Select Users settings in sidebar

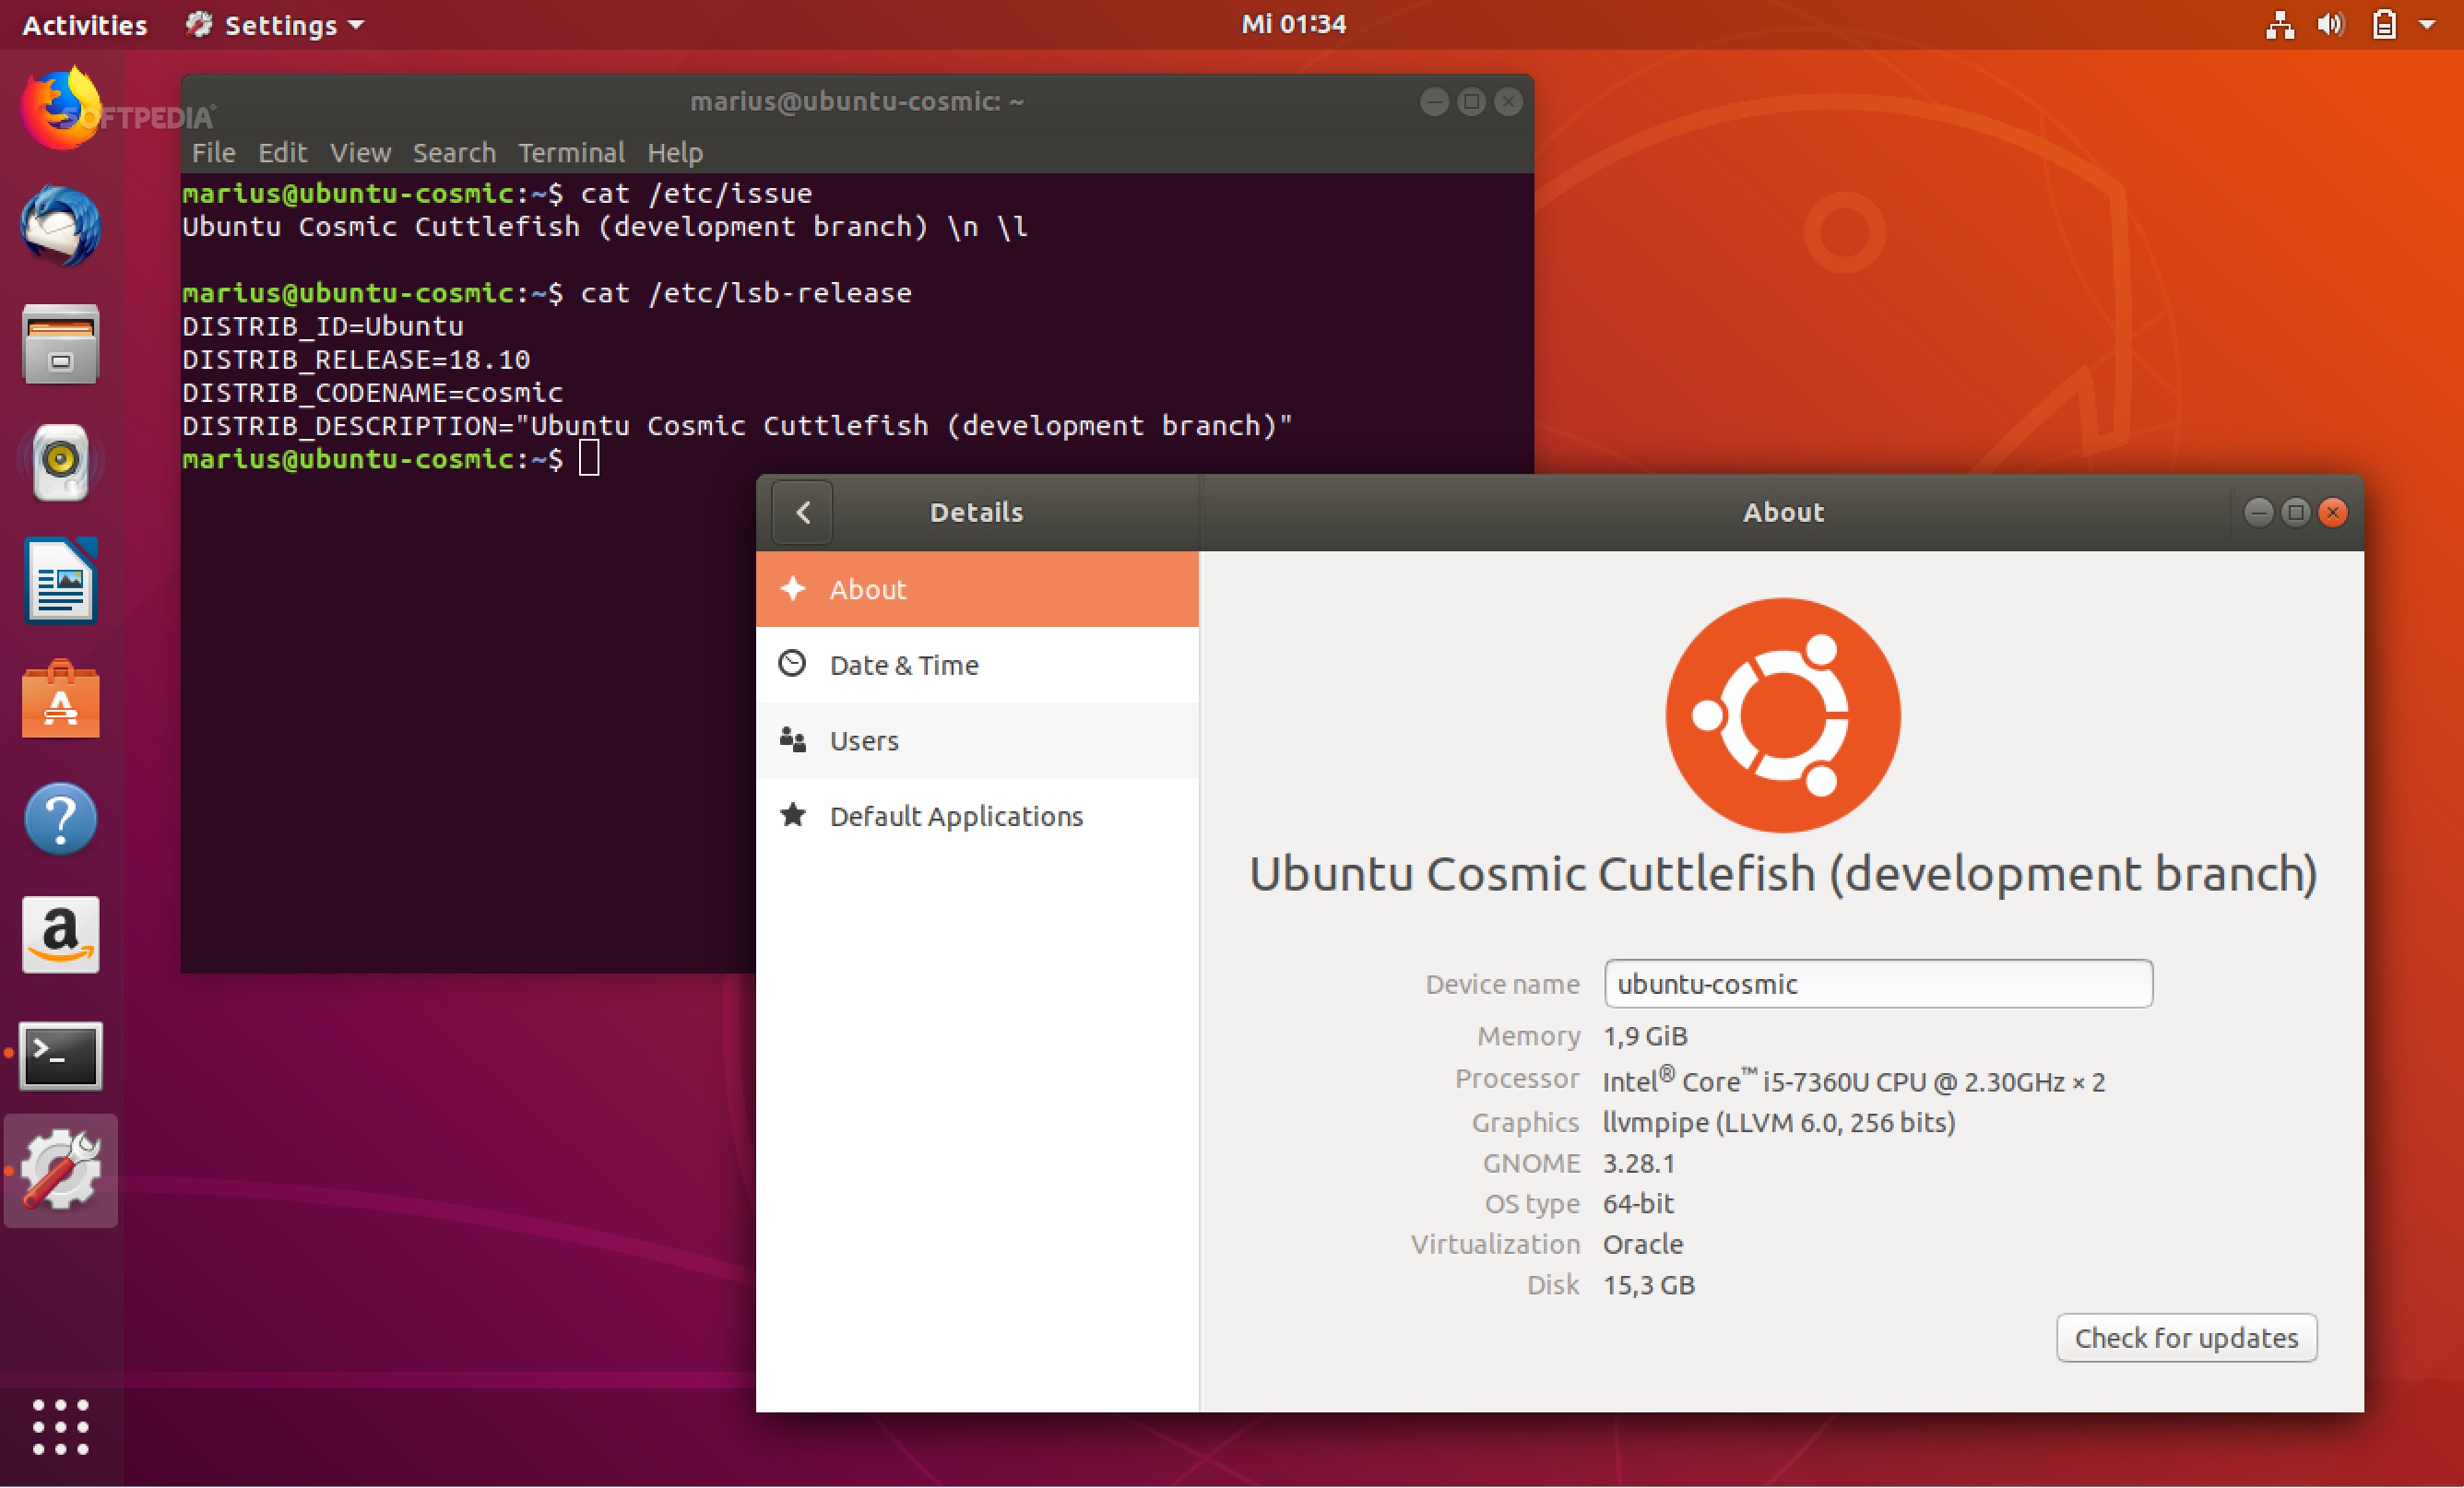977,738
